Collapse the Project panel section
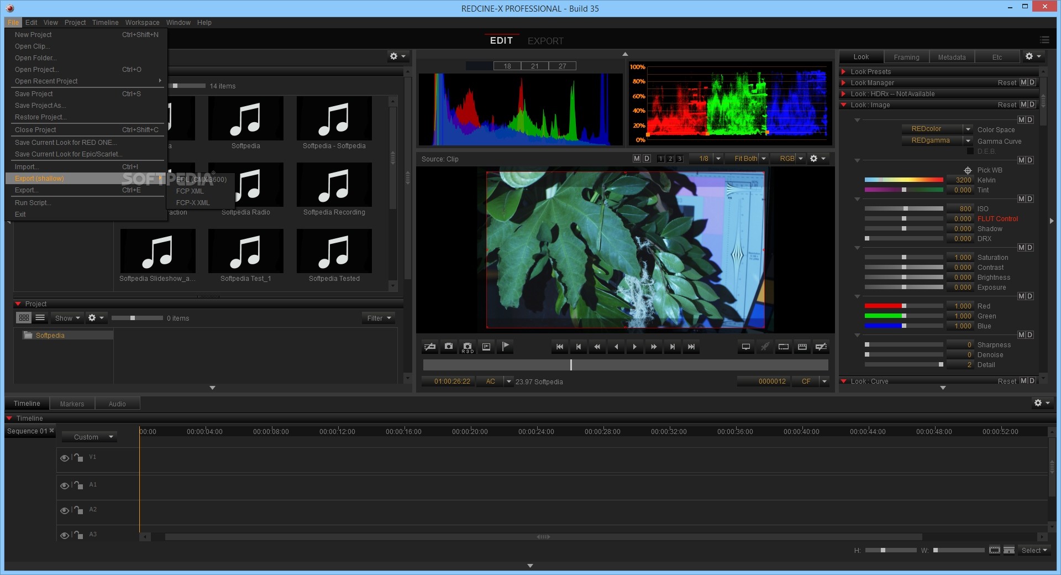The width and height of the screenshot is (1061, 575). tap(18, 304)
